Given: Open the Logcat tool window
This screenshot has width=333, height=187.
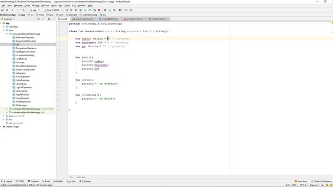Looking at the screenshot, I should [x=6, y=181].
